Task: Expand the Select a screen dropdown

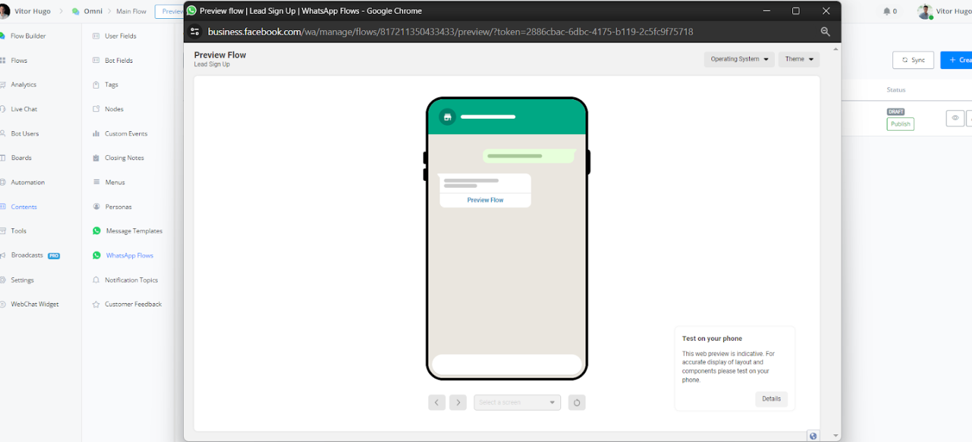Action: click(517, 402)
